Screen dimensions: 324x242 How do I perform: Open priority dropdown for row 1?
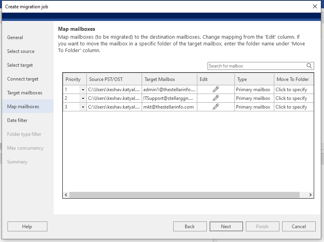pos(83,90)
